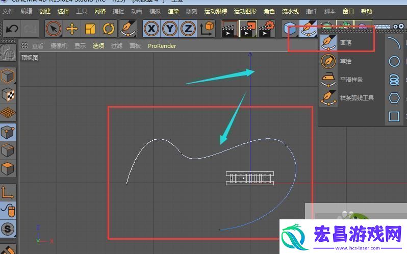Open the 脚本 menu
407x254 pixels.
330,11
